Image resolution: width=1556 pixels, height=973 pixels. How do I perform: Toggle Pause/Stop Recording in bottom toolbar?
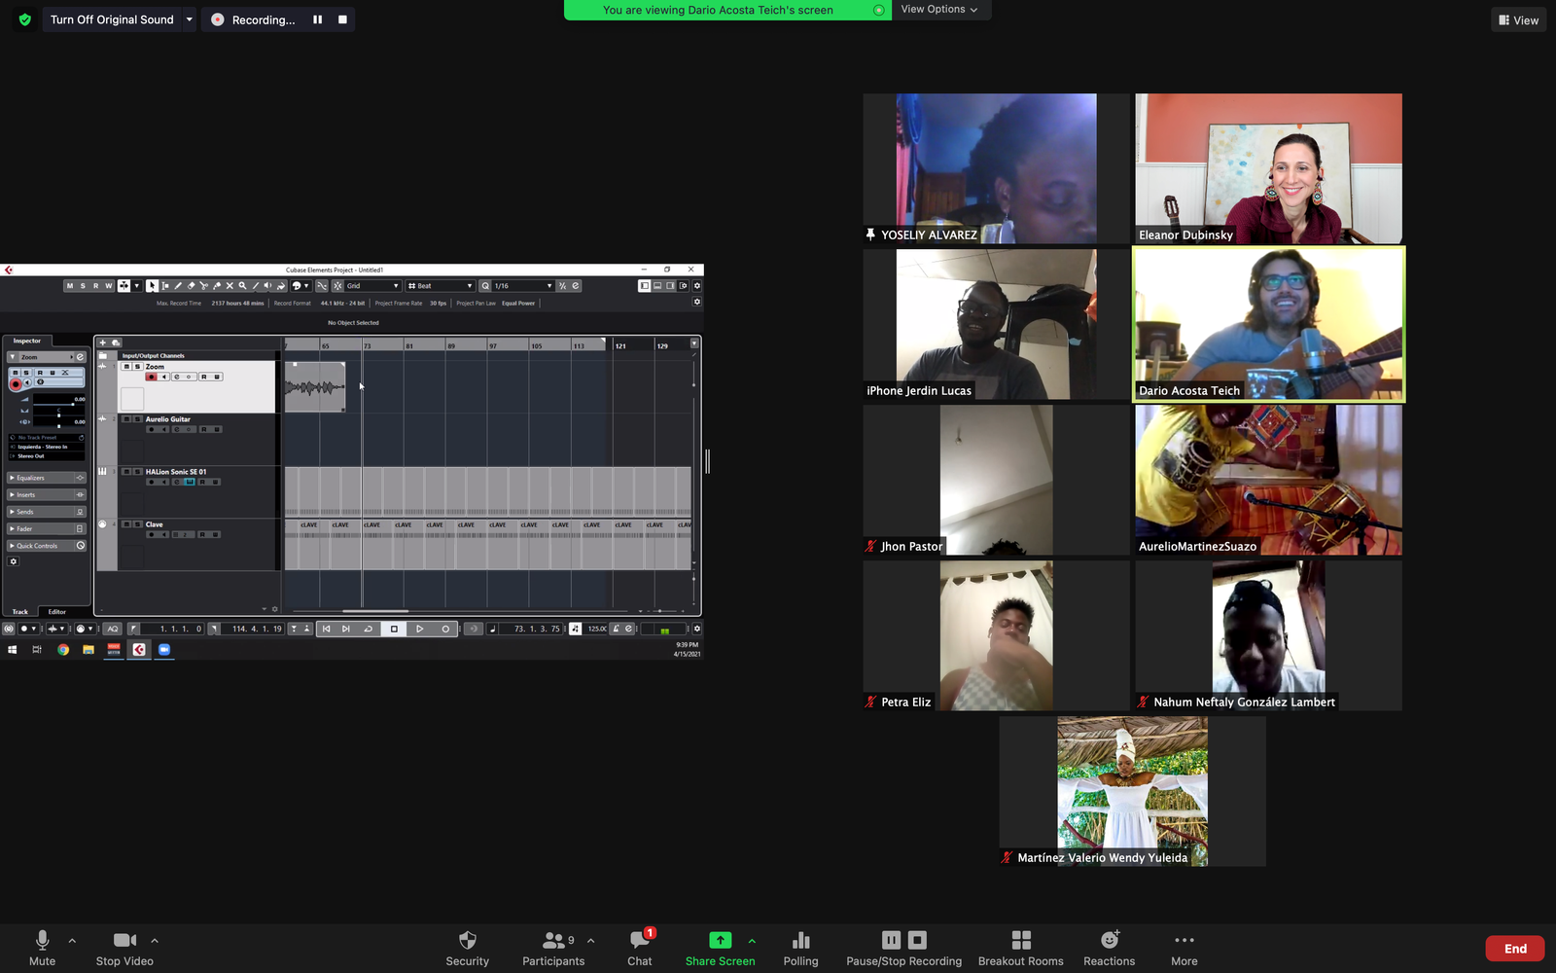coord(903,940)
